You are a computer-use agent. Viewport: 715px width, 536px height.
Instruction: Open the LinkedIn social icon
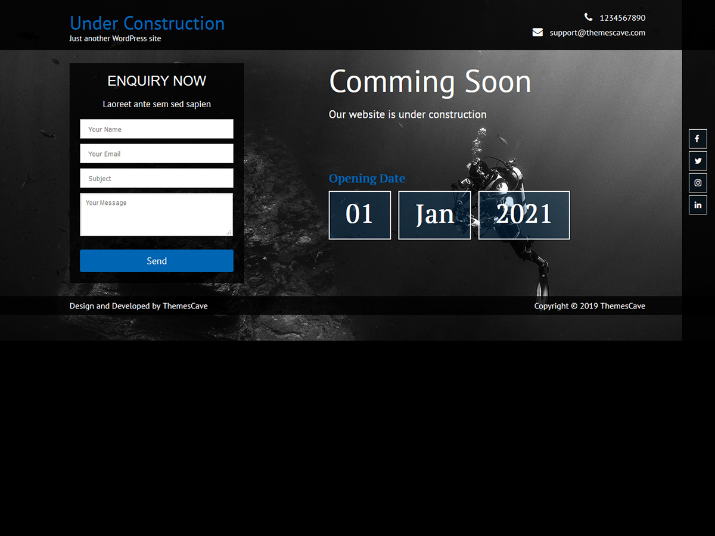[x=697, y=204]
